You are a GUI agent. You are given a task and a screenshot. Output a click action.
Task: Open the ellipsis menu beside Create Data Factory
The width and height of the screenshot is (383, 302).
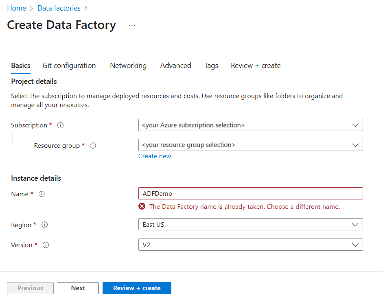(x=131, y=24)
